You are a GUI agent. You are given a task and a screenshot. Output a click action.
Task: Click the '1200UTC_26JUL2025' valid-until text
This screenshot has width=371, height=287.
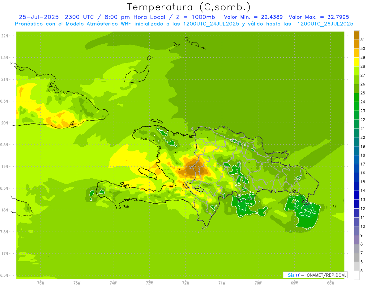point(325,24)
